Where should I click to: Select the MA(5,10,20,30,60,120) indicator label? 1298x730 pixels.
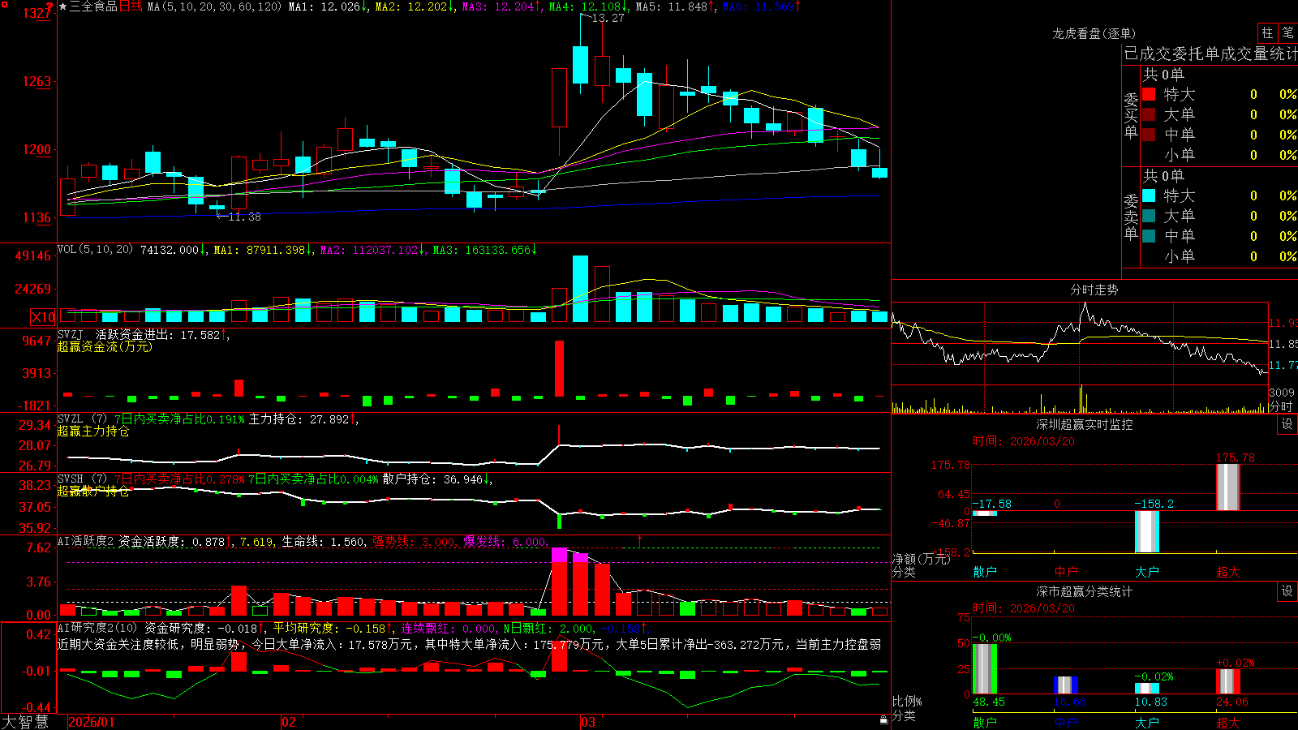pos(214,6)
